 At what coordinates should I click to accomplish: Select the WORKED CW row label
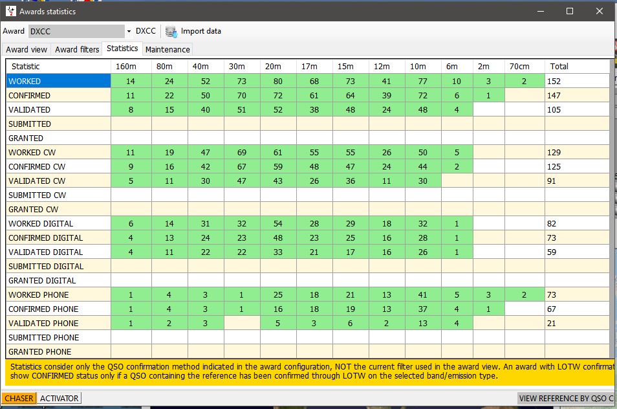[59, 152]
